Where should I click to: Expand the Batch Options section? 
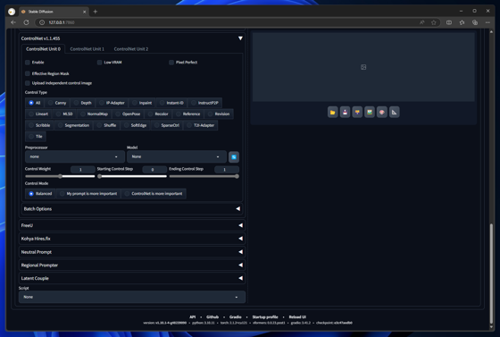coord(132,208)
